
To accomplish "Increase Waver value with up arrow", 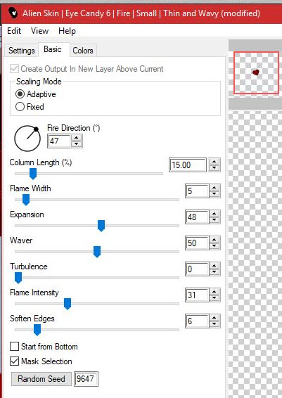I will click(x=214, y=240).
